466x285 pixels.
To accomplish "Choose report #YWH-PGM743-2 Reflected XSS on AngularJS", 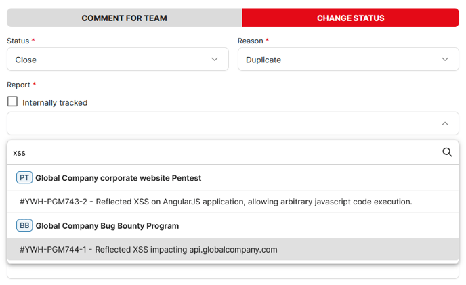I will tap(233, 202).
